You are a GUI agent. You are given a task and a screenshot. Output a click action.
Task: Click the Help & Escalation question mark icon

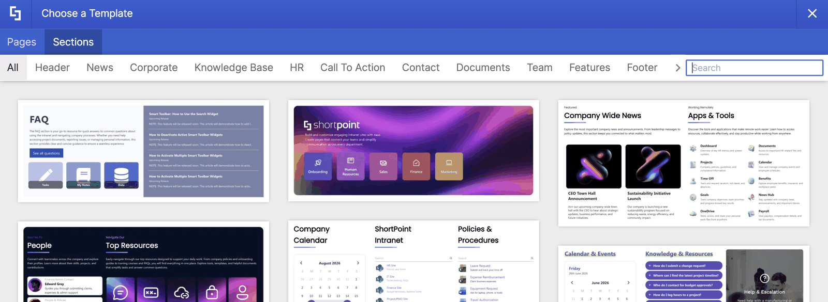[x=764, y=279]
